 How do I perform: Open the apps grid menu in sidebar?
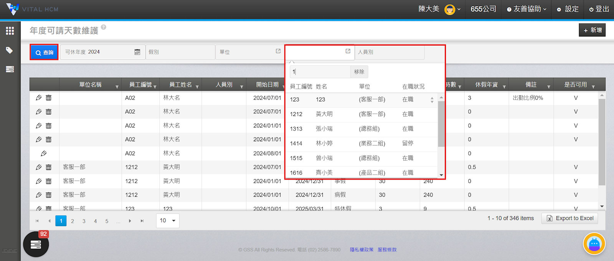[10, 31]
